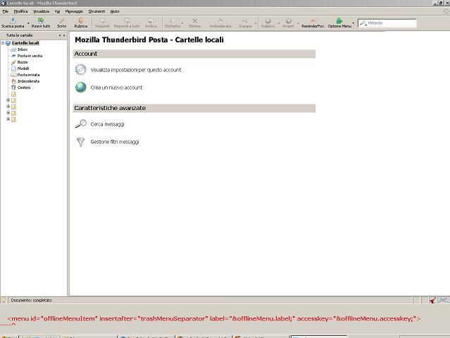Select the Indesiderata folder in the tree

point(28,81)
